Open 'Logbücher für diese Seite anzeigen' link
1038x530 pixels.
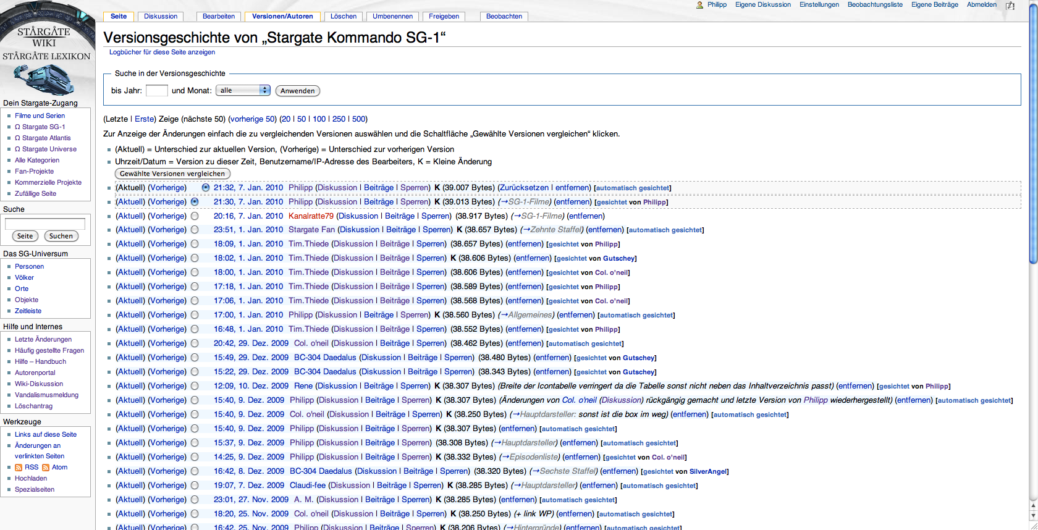[x=162, y=52]
